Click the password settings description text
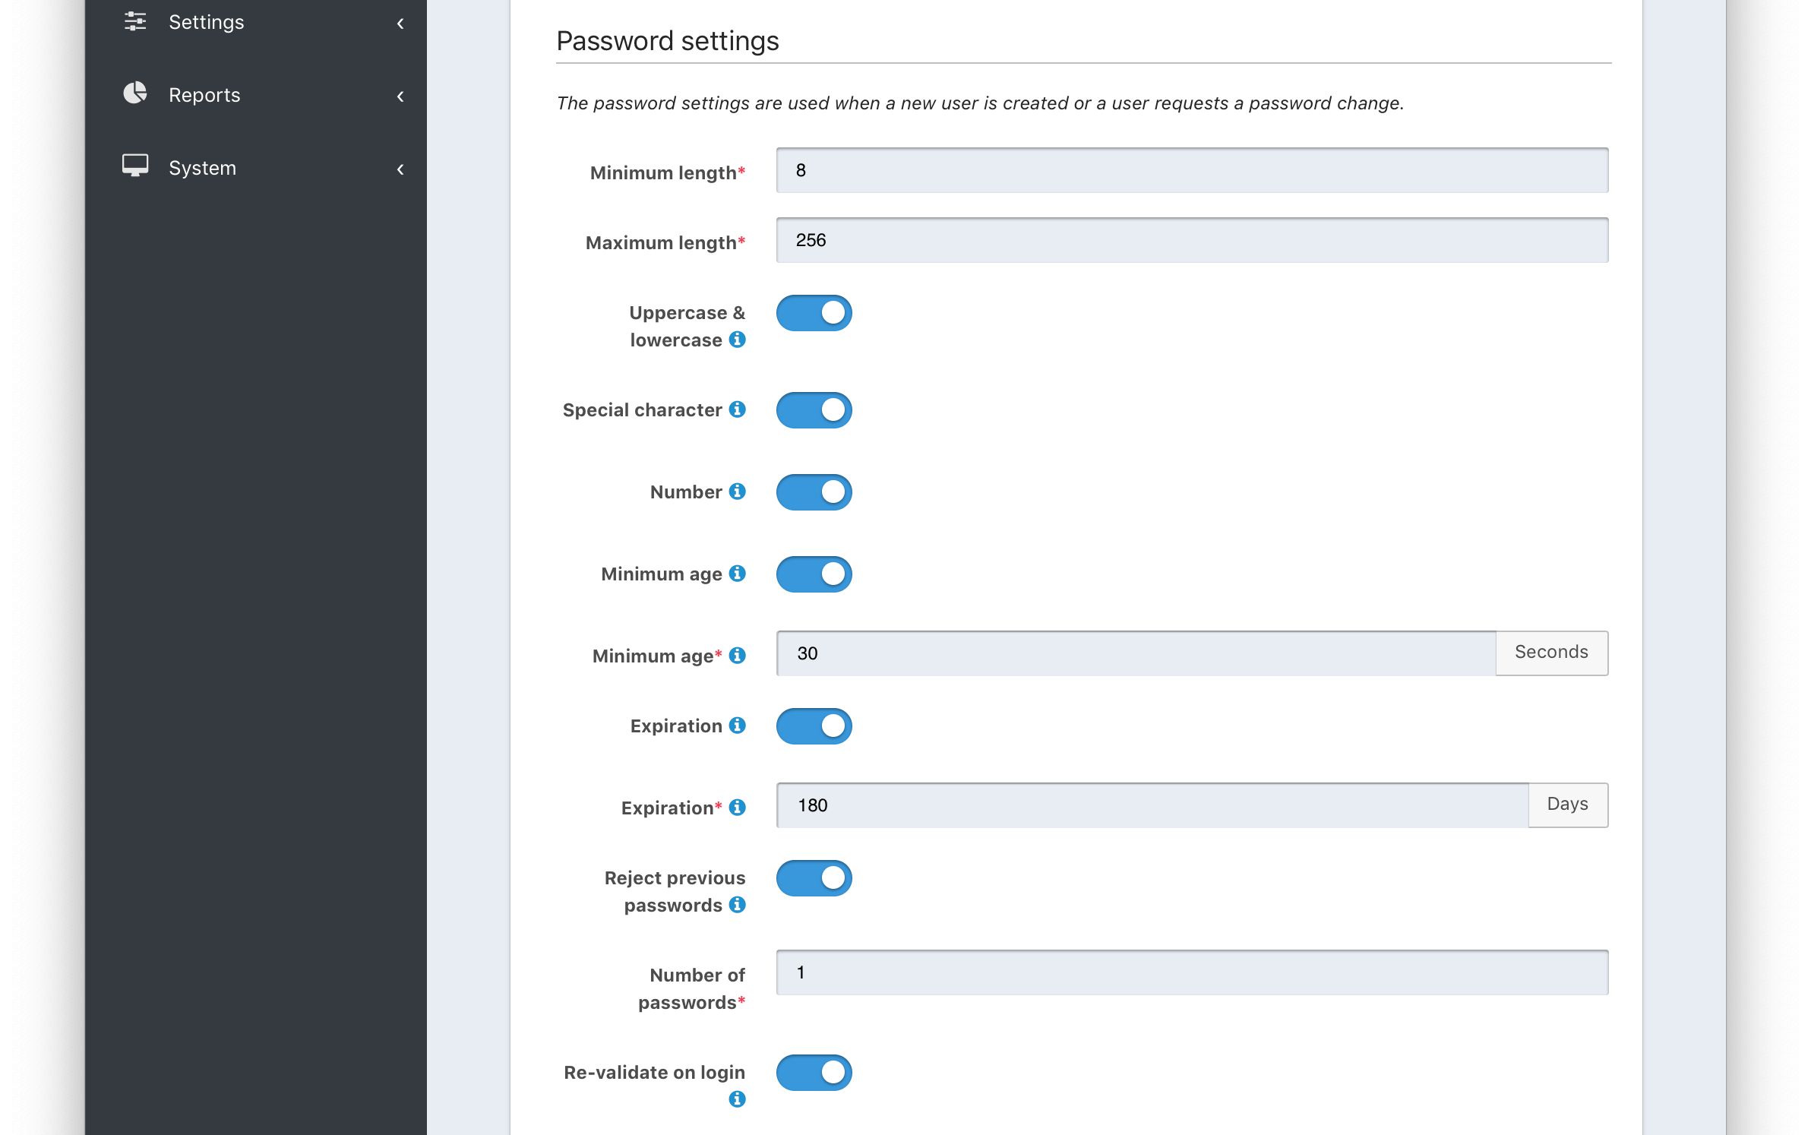The image size is (1811, 1135). [x=980, y=103]
